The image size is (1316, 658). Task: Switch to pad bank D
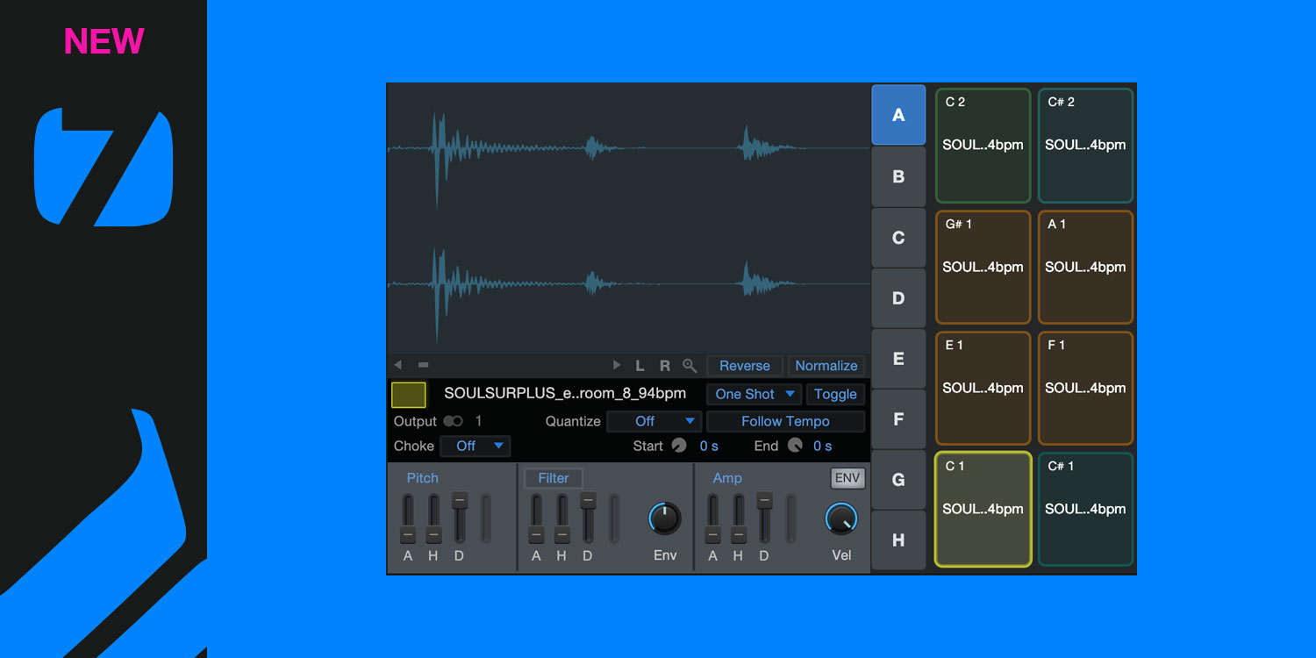(898, 298)
